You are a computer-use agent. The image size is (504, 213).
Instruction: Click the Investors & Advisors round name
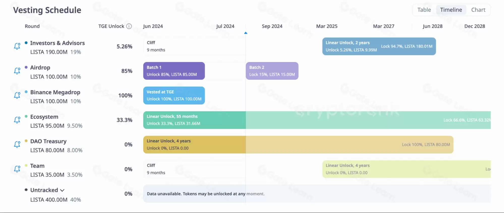coord(57,43)
